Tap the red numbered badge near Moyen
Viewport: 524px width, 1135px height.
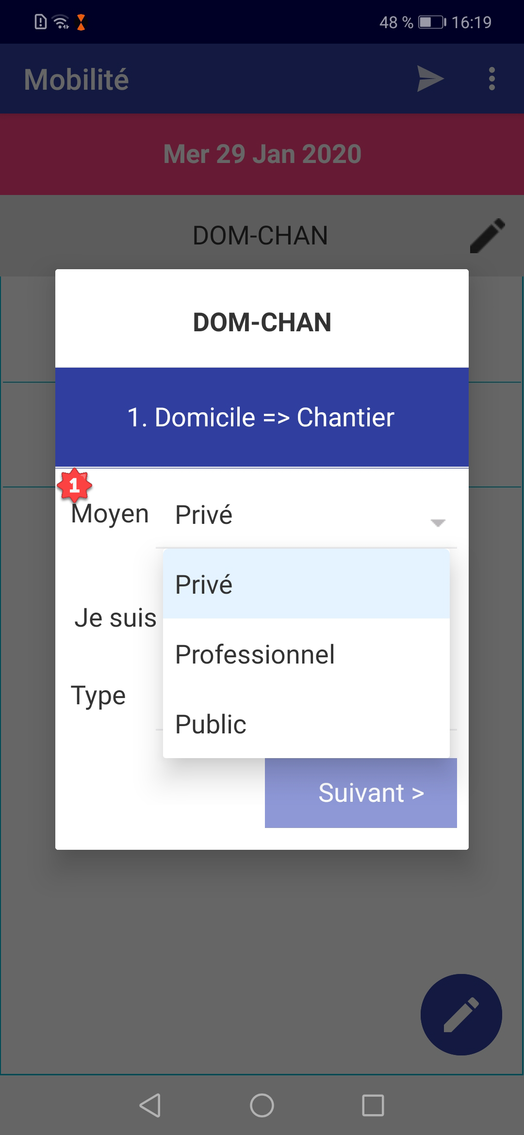[74, 485]
